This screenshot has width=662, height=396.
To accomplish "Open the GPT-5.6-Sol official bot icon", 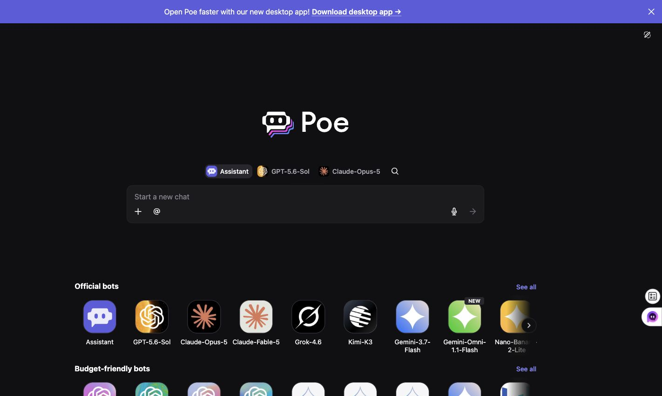I will [x=152, y=317].
